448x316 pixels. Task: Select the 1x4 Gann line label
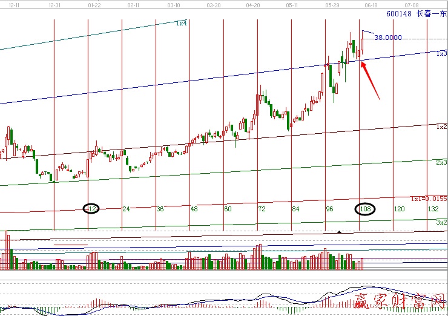tap(181, 23)
